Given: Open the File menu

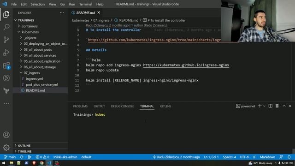Looking at the screenshot, I should click(x=14, y=4).
